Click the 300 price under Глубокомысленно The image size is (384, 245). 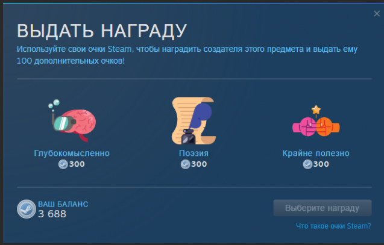(x=77, y=164)
